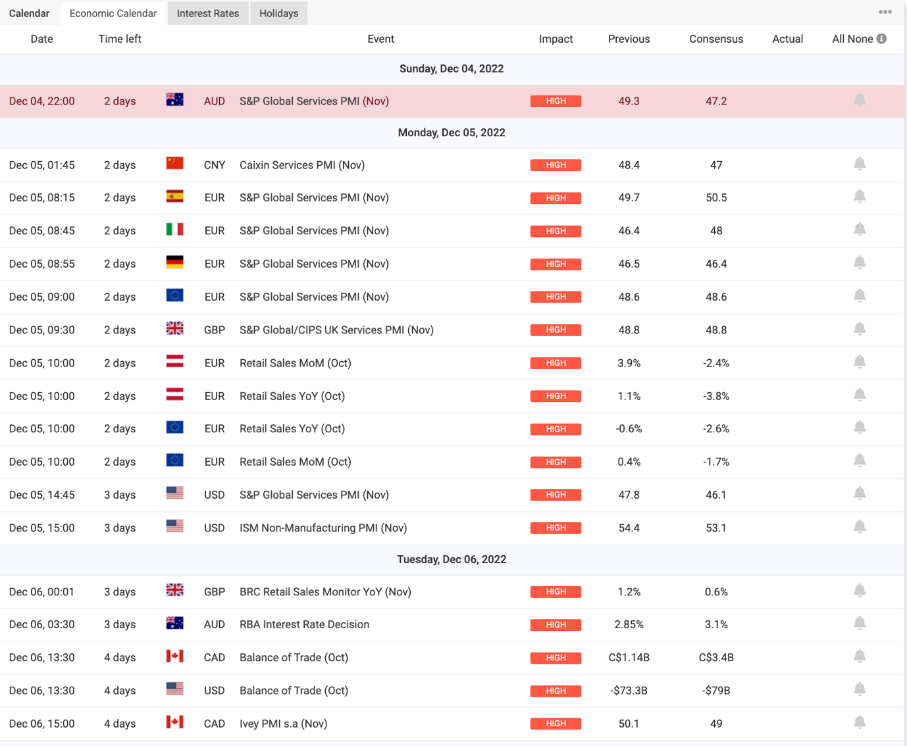
Task: Click the previous value 2.85%
Action: point(629,624)
